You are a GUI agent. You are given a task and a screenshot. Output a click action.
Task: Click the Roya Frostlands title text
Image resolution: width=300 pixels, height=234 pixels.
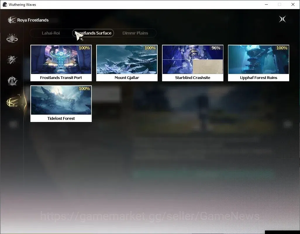[33, 20]
